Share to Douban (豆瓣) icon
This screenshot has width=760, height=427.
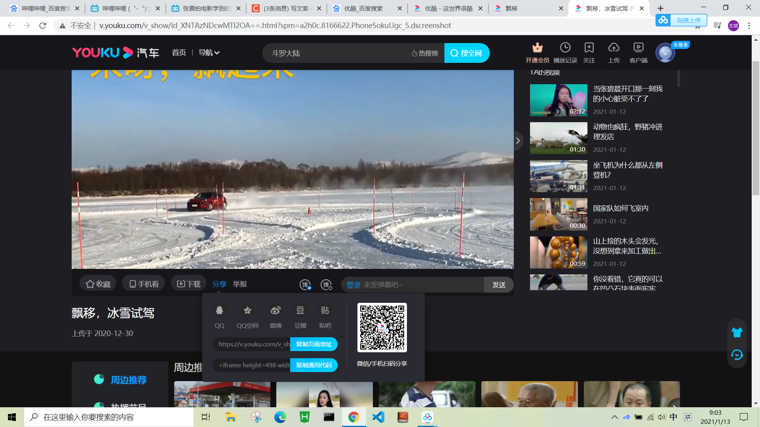click(x=300, y=311)
